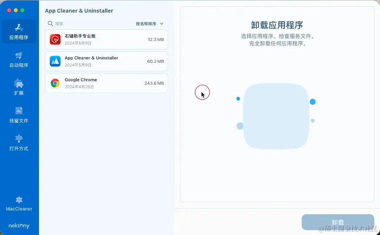Click the 60.2 MB size value
Screen dimensions: 380x235
(155, 61)
